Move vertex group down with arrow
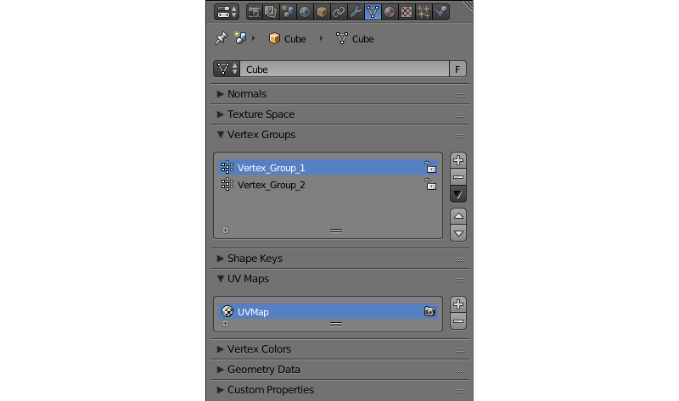Viewport: 679px width, 401px height. coord(458,233)
